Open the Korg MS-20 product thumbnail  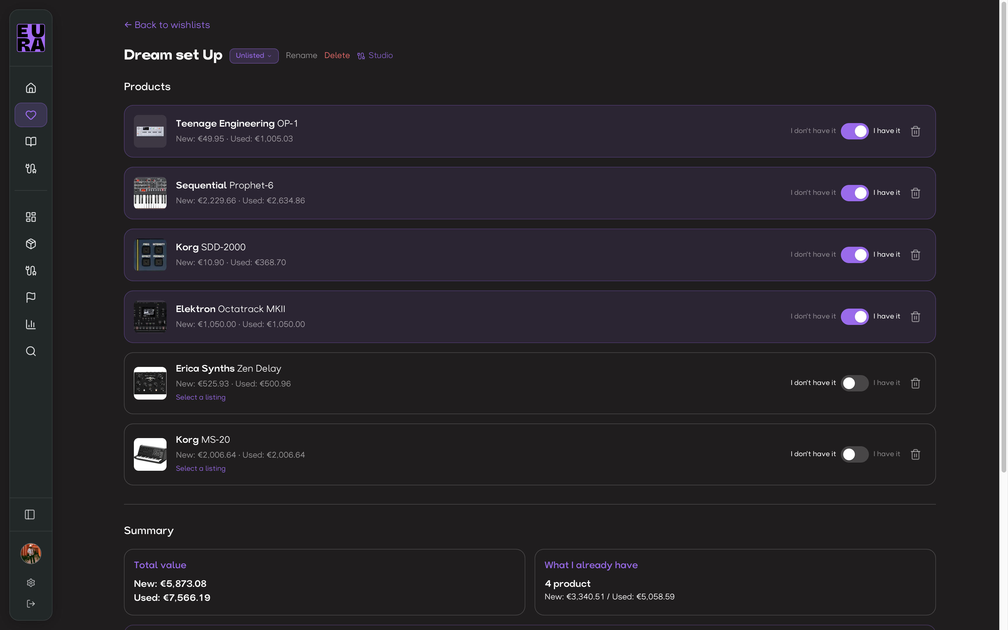pos(150,454)
